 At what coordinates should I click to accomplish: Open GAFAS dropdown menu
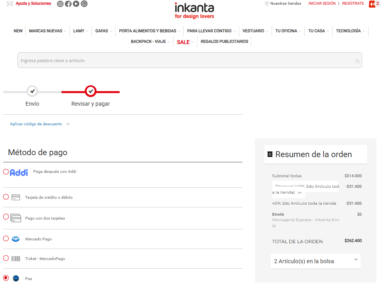tap(104, 31)
